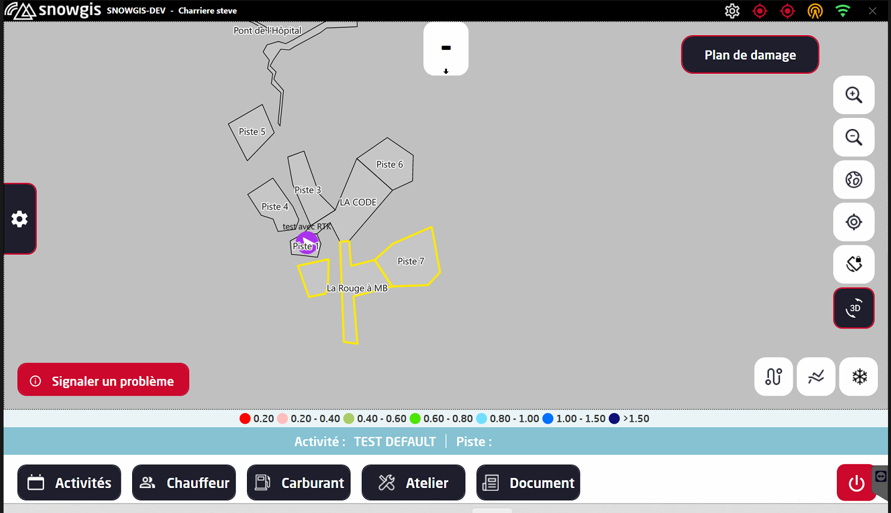The image size is (891, 513).
Task: Open the Carburant section
Action: (299, 483)
